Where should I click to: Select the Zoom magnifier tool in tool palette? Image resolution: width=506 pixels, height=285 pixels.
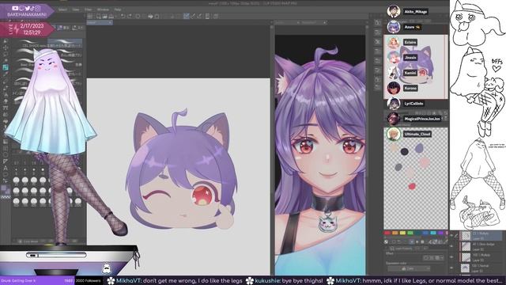click(x=6, y=41)
